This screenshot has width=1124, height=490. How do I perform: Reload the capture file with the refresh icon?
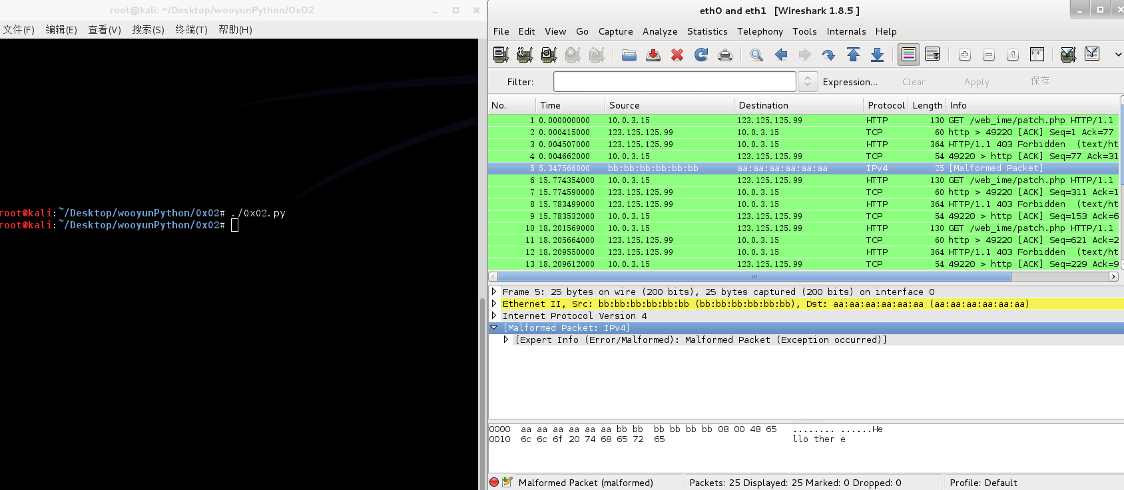coord(701,55)
